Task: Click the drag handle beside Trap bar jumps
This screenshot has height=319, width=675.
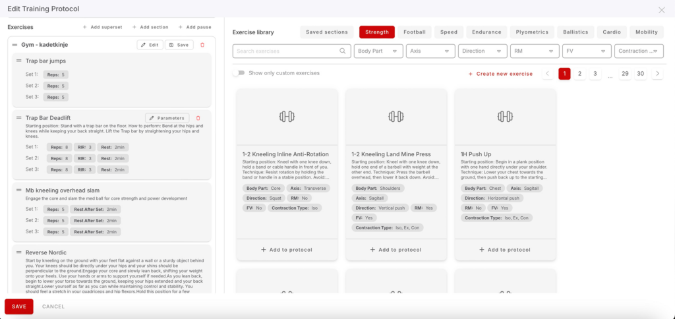Action: coord(19,61)
